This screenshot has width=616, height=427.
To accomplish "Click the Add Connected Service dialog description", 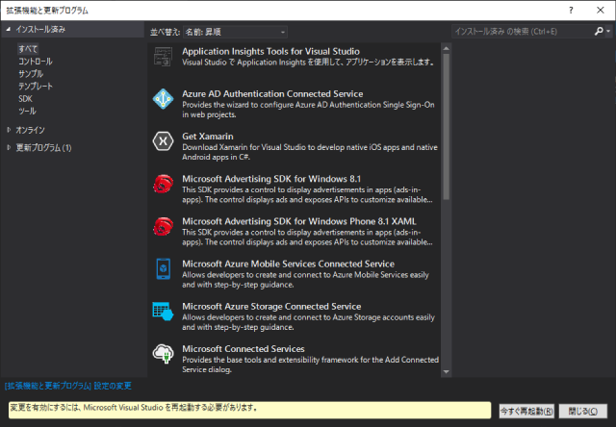I will tap(310, 364).
